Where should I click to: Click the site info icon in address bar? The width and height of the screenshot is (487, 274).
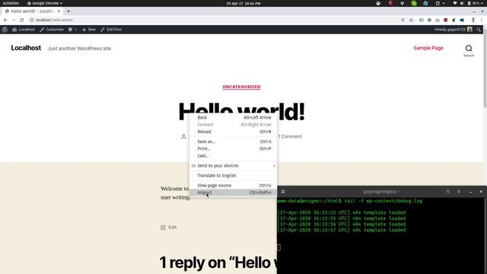[32, 20]
